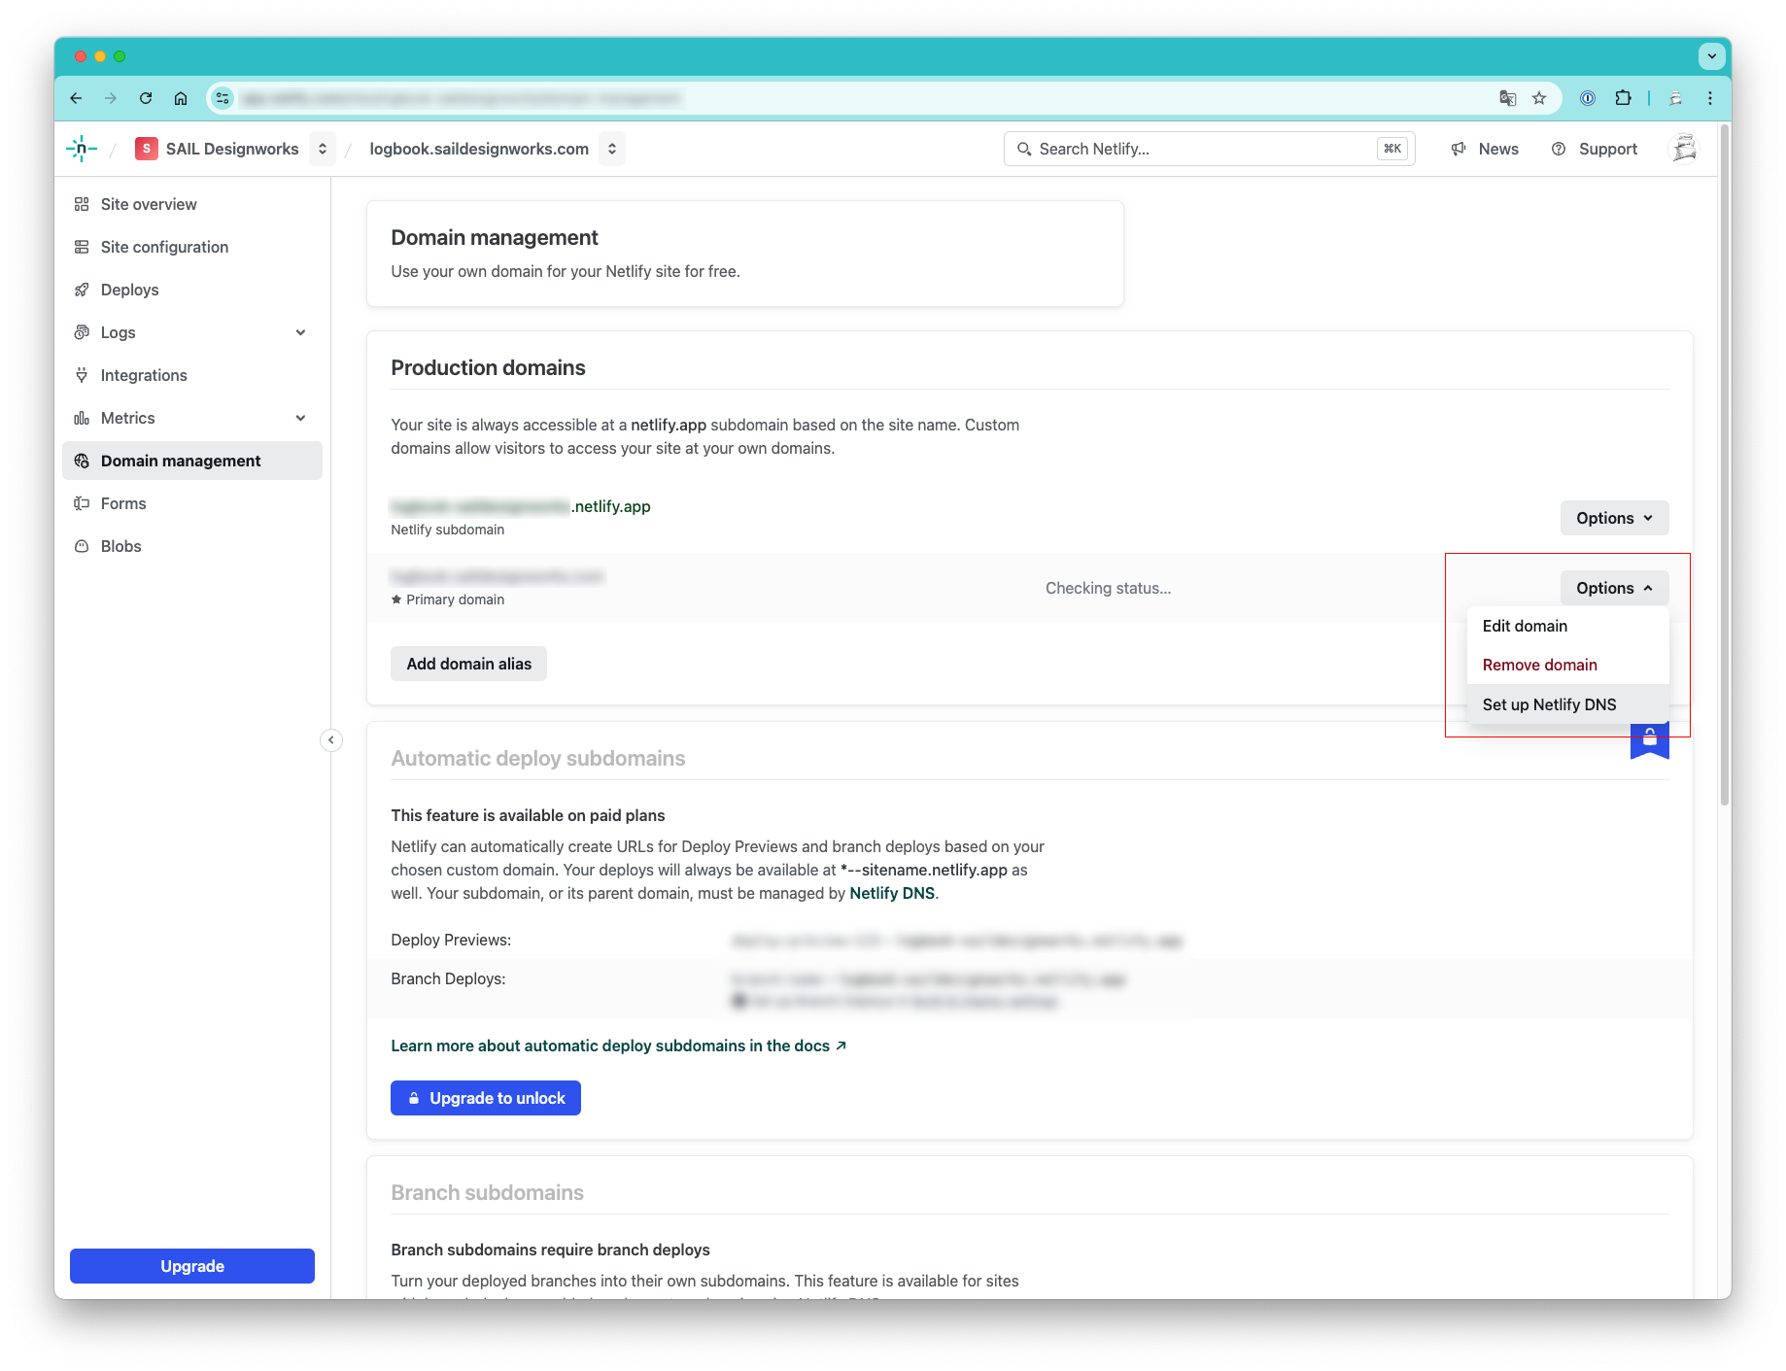Screen dimensions: 1786x1371
Task: Go back in browser history
Action: (x=77, y=98)
